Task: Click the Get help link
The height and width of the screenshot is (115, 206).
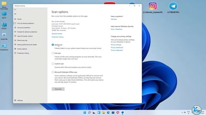Action: [x=114, y=19]
